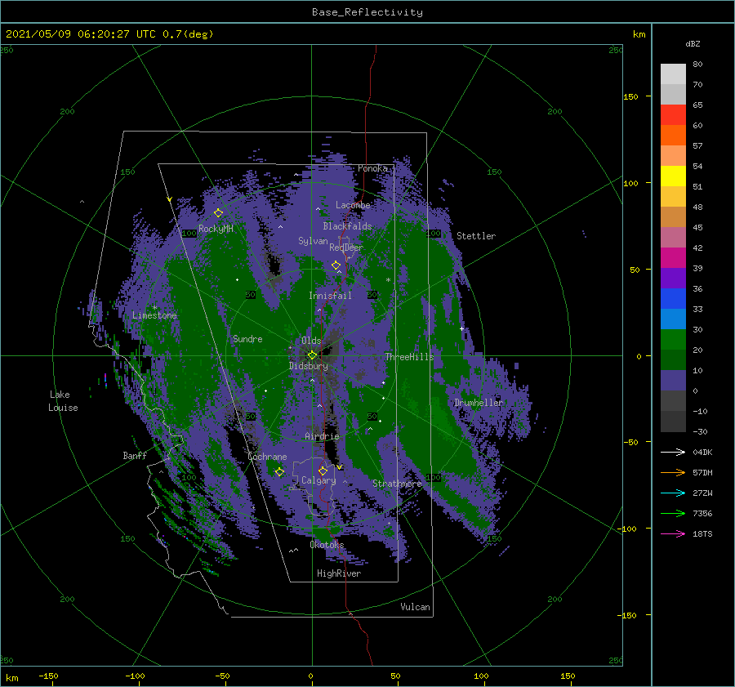Click the RockyMH label
The image size is (735, 687).
[216, 229]
